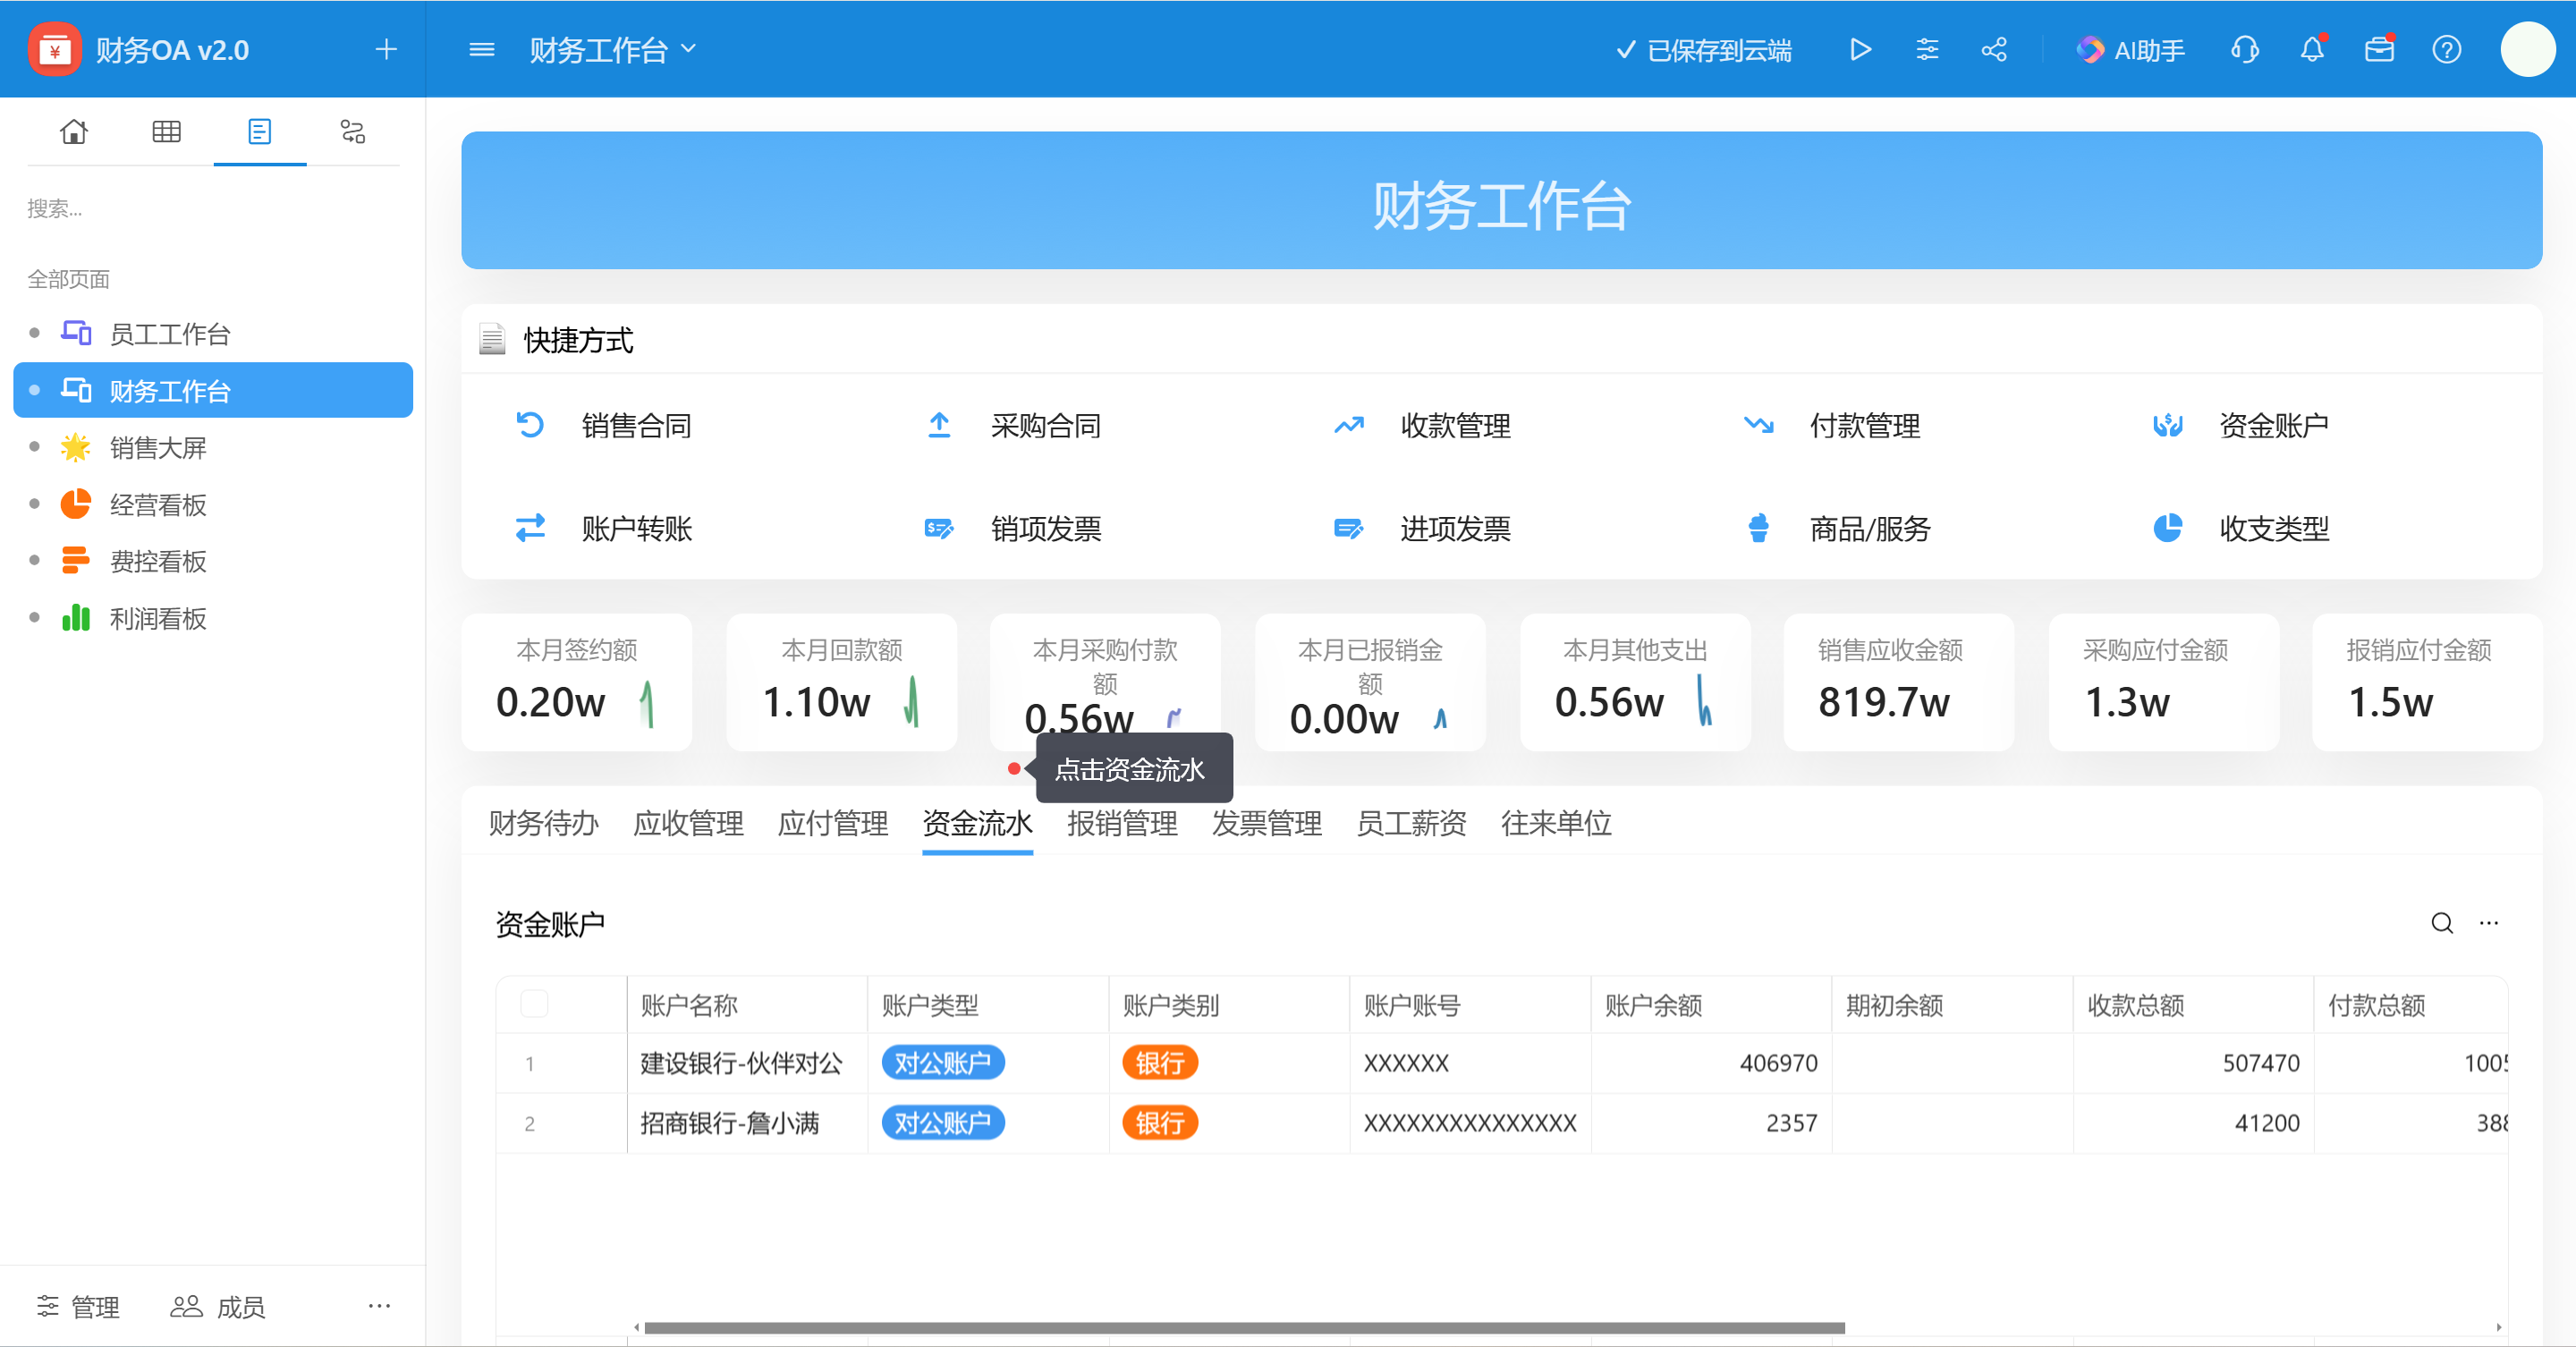Viewport: 2576px width, 1347px height.
Task: Select the 资金流水 tab
Action: pos(977,823)
